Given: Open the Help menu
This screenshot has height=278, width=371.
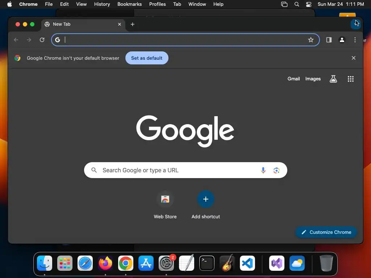Looking at the screenshot, I should pos(218,4).
